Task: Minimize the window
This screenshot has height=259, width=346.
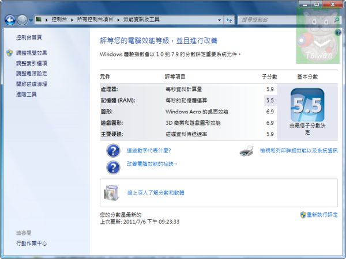Action: click(x=305, y=5)
